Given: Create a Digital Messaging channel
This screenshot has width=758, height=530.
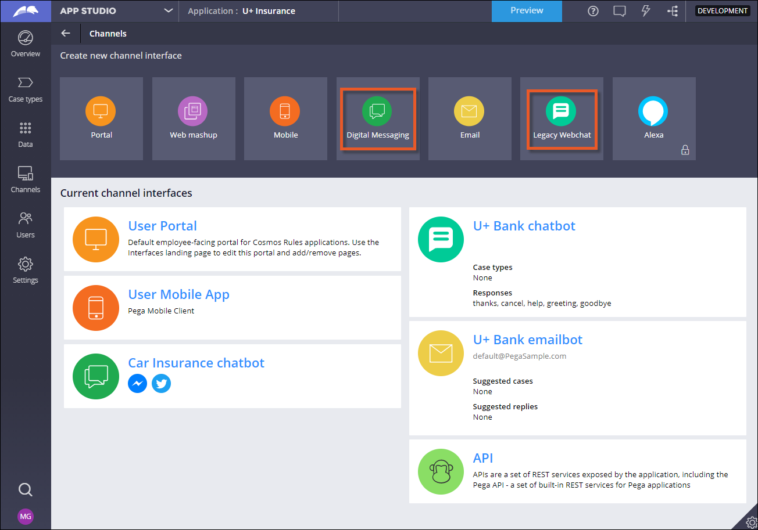Looking at the screenshot, I should coord(377,119).
